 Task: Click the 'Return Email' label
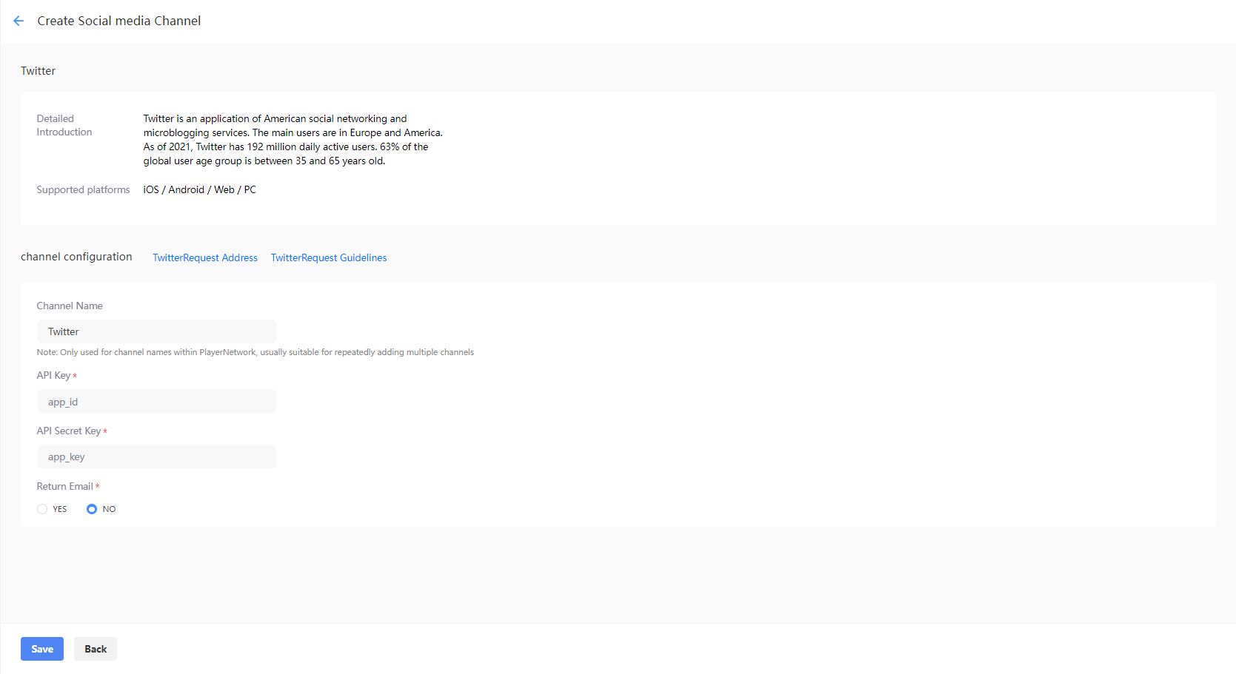pos(65,486)
